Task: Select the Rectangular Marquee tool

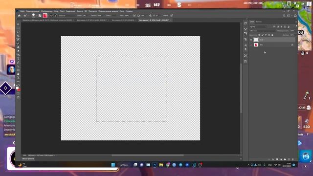Action: [x=18, y=28]
